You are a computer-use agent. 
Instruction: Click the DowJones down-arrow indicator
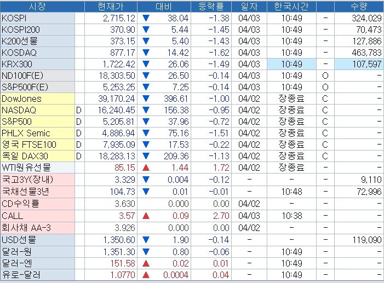[x=146, y=99]
